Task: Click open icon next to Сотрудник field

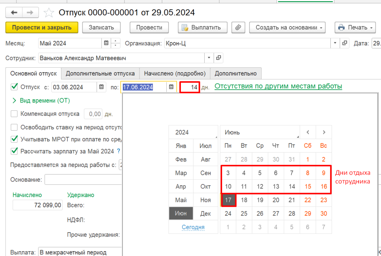Action: (x=218, y=58)
